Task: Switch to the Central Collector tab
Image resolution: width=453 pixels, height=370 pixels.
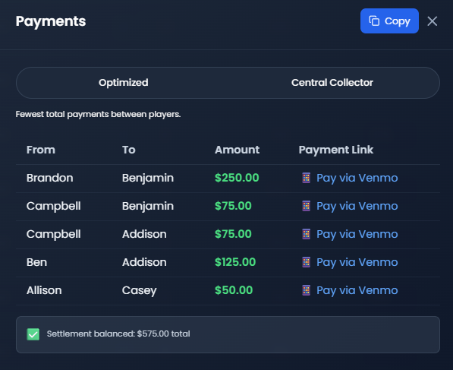Action: tap(332, 83)
